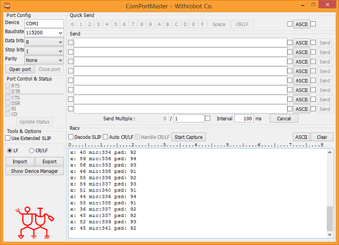This screenshot has width=339, height=245.
Task: Click the Interval field showing 100
Action: [244, 119]
